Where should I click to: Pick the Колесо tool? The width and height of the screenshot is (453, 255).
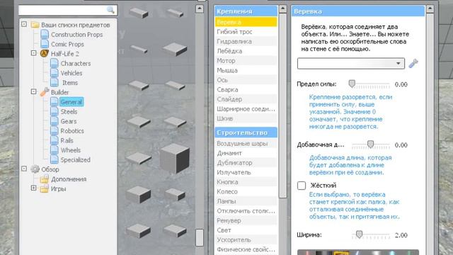click(x=246, y=192)
